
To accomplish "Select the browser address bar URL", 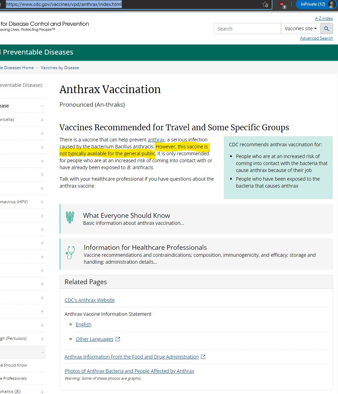I will [64, 4].
